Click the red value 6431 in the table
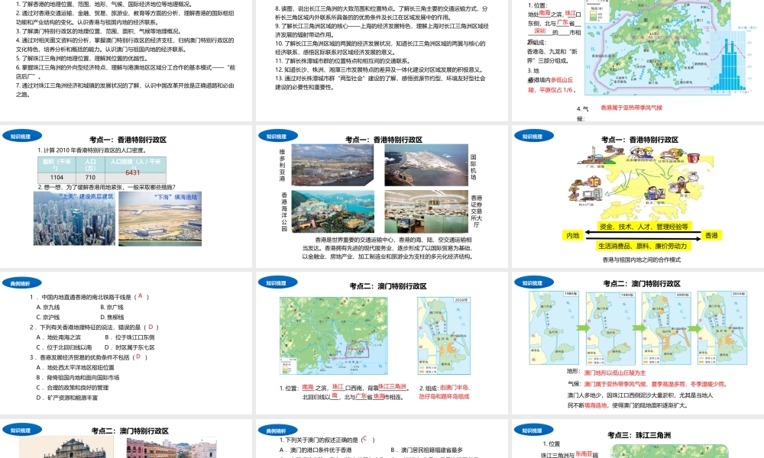 coord(132,173)
